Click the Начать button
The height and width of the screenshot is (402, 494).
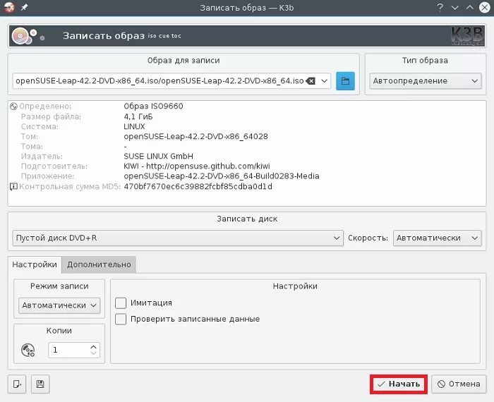(399, 384)
